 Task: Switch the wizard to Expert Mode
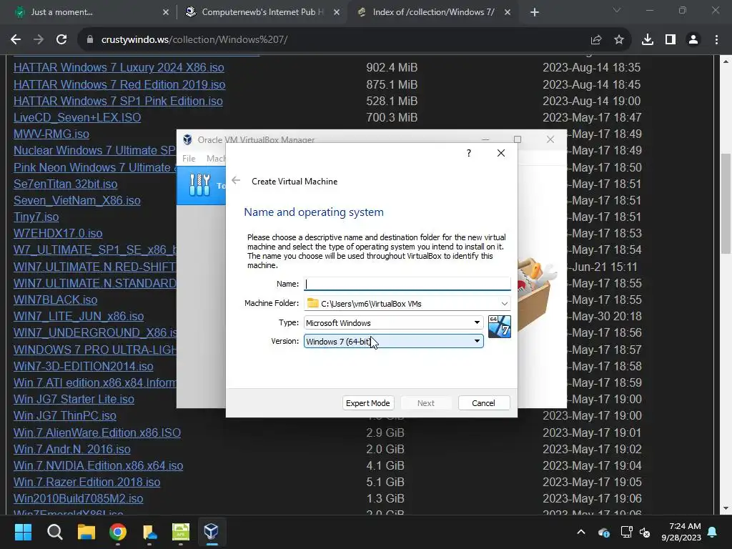368,403
